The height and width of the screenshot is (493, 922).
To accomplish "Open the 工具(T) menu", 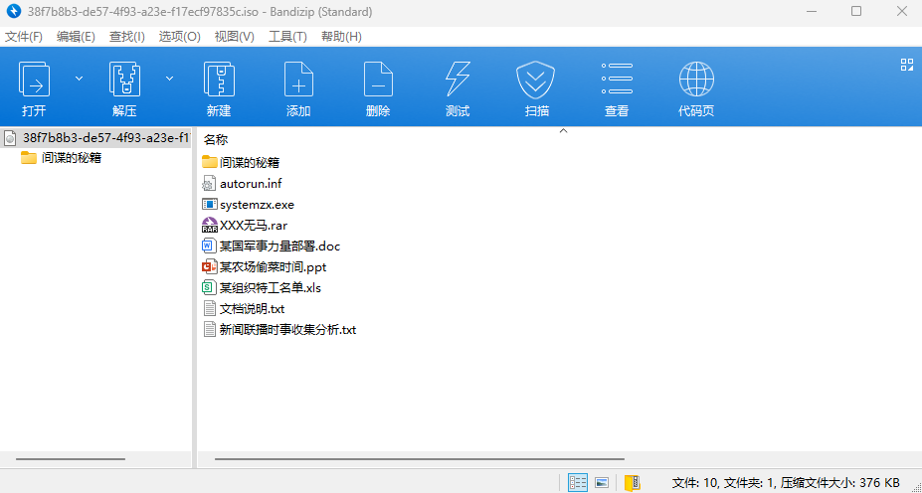I will pyautogui.click(x=288, y=37).
